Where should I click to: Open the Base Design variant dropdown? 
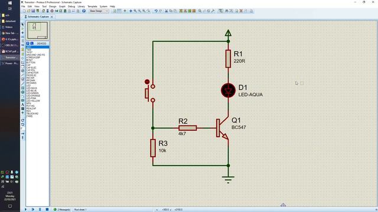99,11
